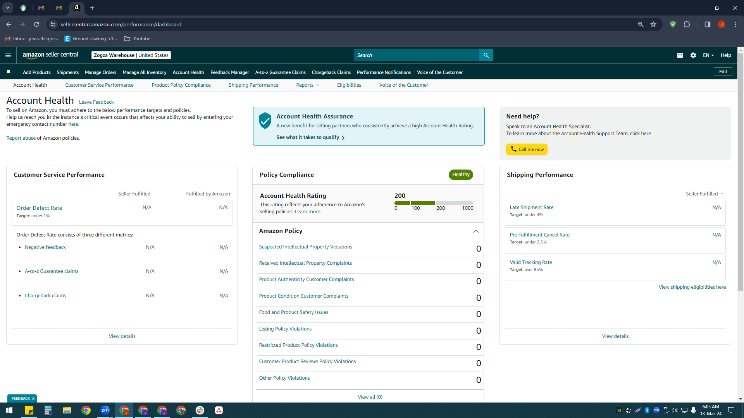Open Shipping Performance tab

253,85
